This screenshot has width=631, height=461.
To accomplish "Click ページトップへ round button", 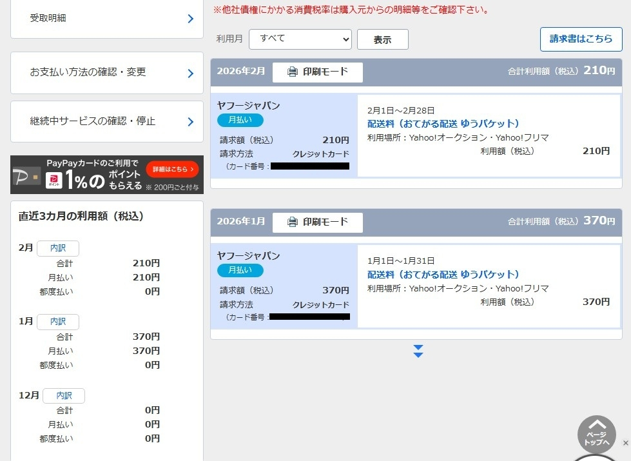I will click(x=596, y=435).
